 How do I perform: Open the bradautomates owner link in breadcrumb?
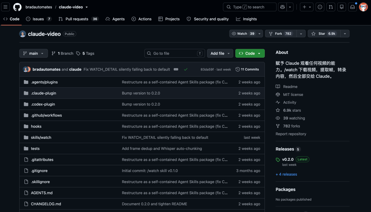39,7
